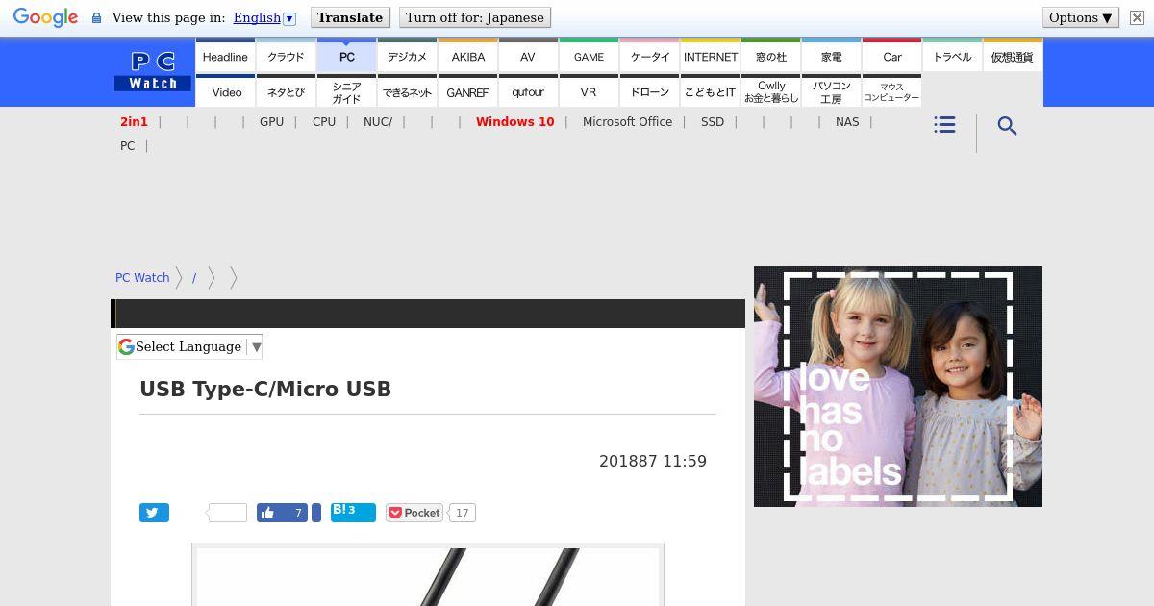Click the article cable product image
This screenshot has height=606, width=1154.
[428, 575]
